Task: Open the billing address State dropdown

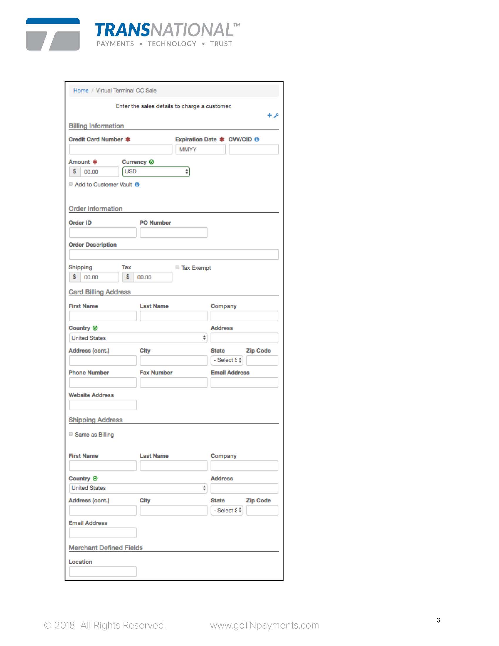Action: click(227, 360)
